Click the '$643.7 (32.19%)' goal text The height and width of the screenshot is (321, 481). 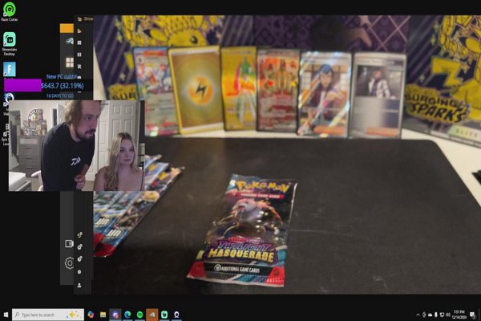pyautogui.click(x=63, y=86)
